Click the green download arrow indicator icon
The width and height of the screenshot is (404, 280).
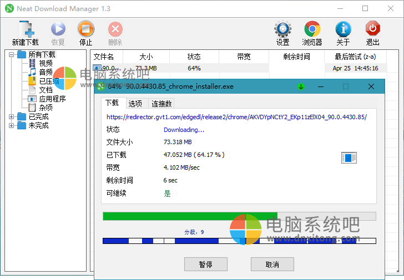[x=301, y=86]
